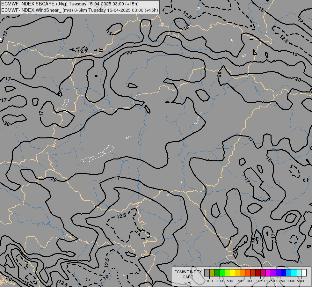Select the grey swatch in the CAPE legend

click(207, 273)
